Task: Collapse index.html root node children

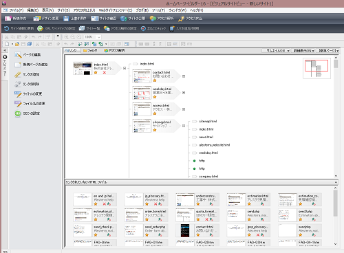Action: (x=125, y=68)
